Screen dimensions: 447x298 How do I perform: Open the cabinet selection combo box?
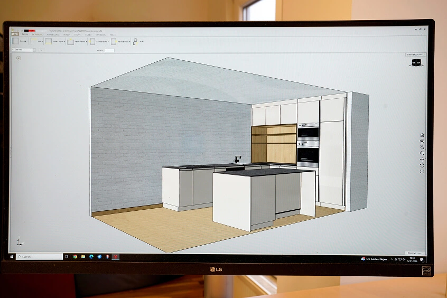pos(23,50)
